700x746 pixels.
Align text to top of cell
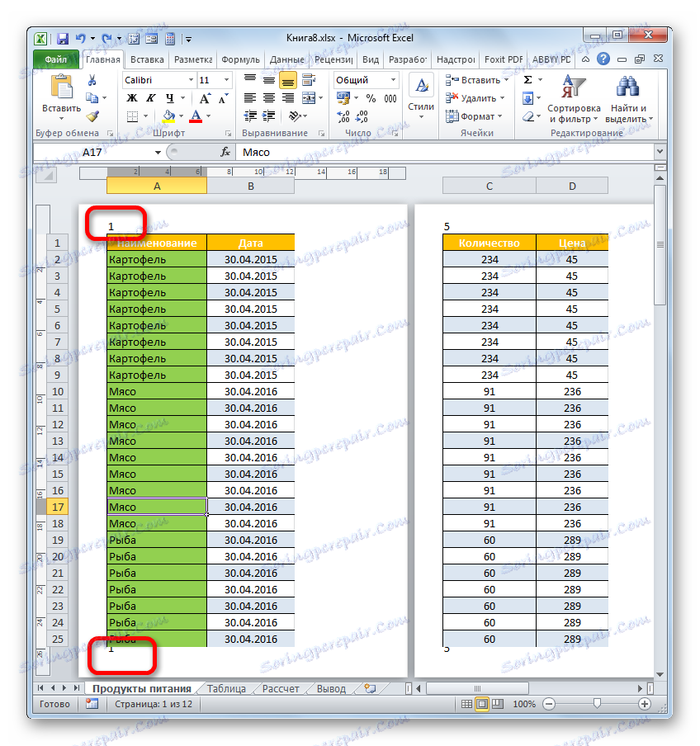click(250, 80)
